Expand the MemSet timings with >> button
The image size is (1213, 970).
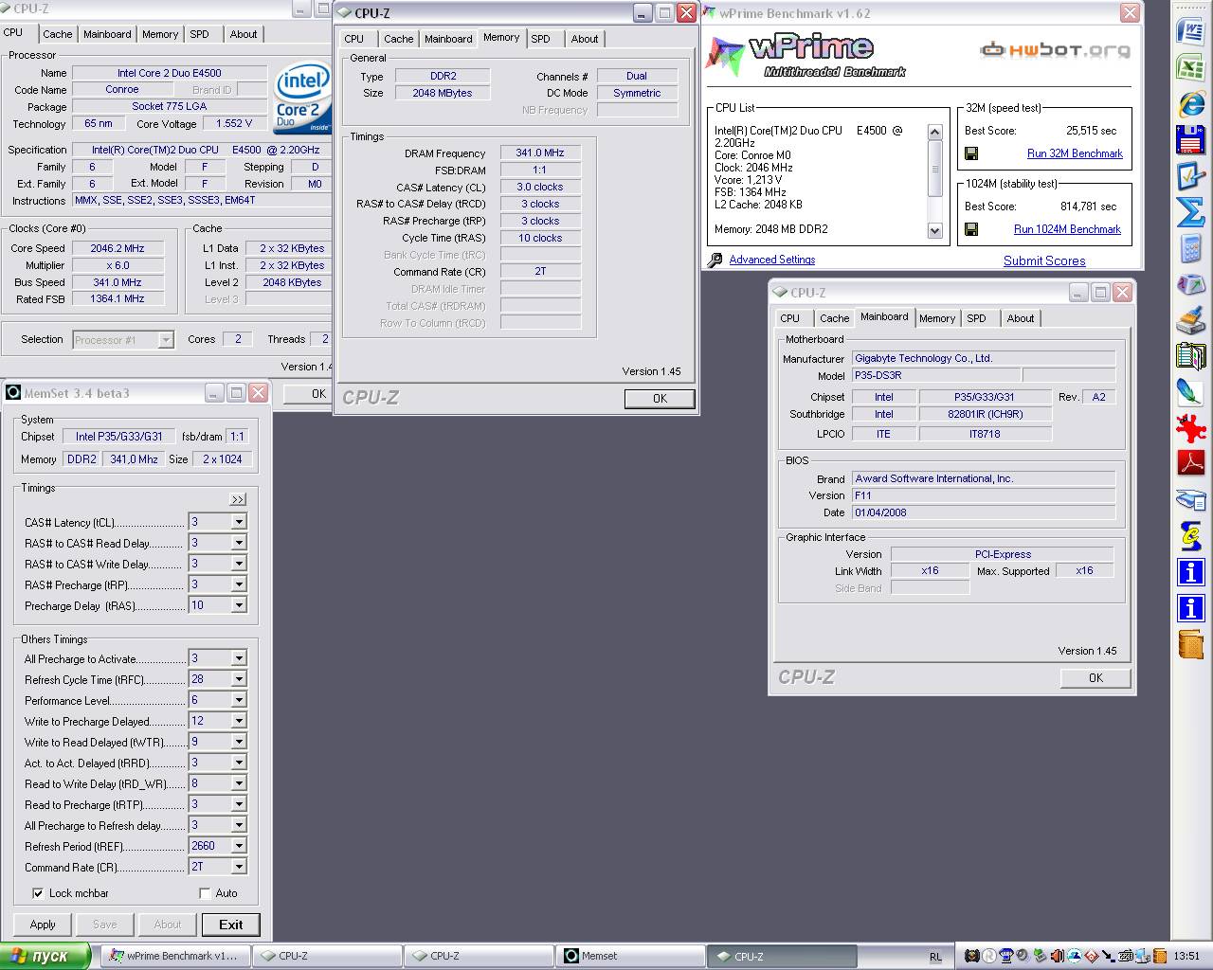click(238, 499)
